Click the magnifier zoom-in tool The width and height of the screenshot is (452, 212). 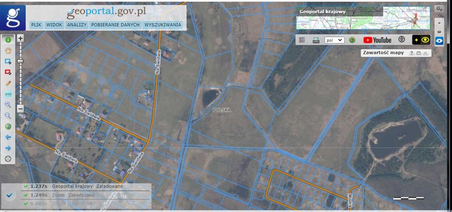point(8,104)
